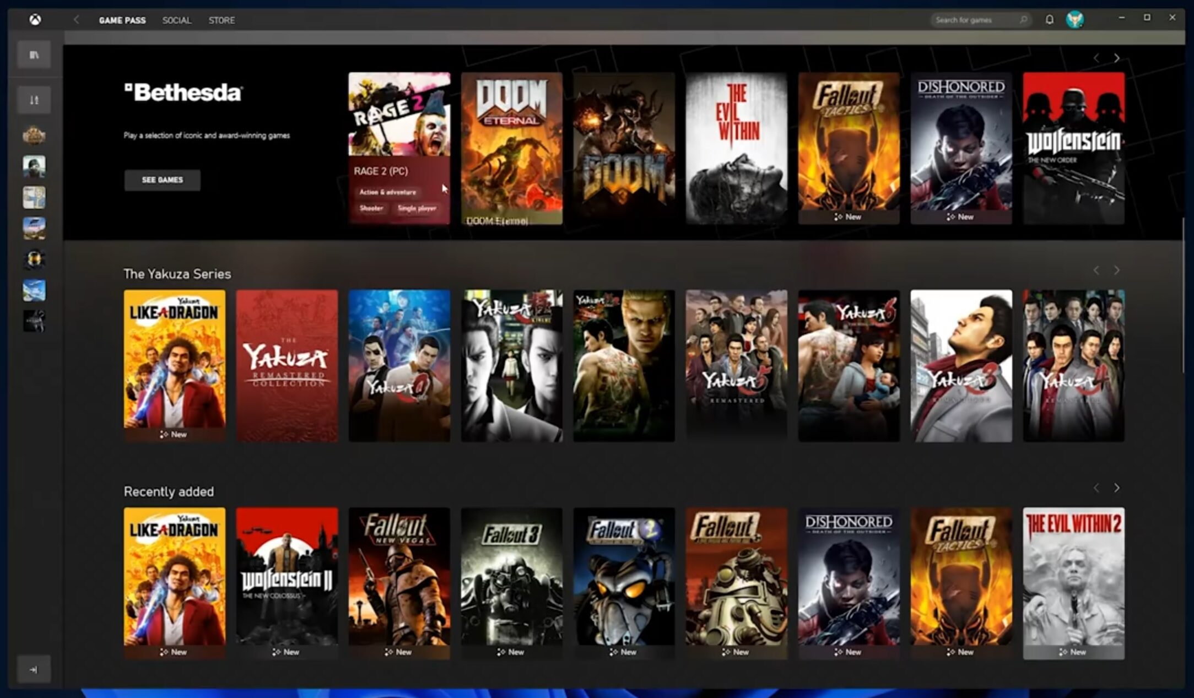Image resolution: width=1194 pixels, height=698 pixels.
Task: Open the profile avatar menu
Action: point(1074,20)
